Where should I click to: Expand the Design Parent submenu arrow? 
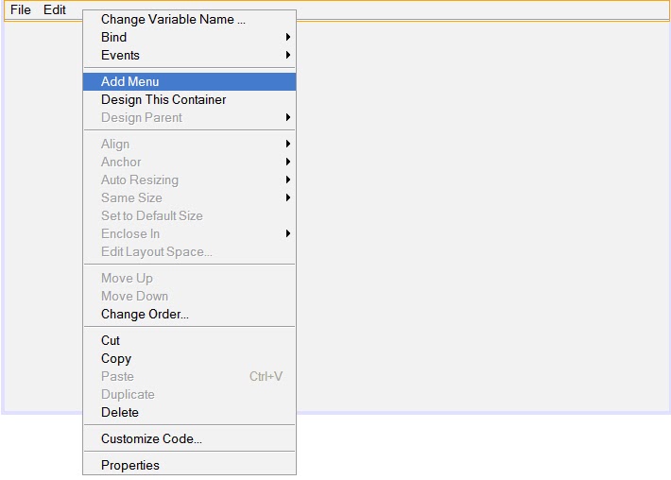(287, 117)
